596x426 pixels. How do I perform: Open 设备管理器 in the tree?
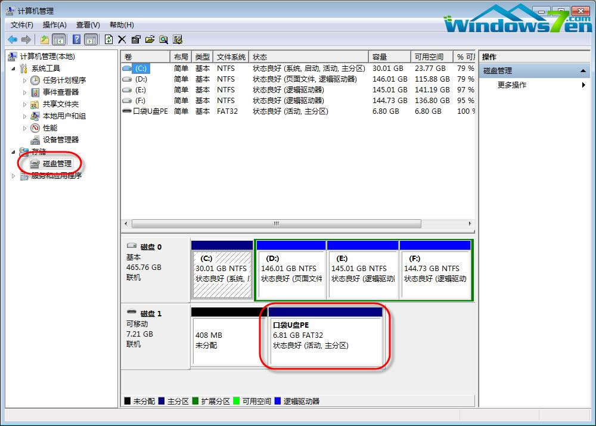60,139
